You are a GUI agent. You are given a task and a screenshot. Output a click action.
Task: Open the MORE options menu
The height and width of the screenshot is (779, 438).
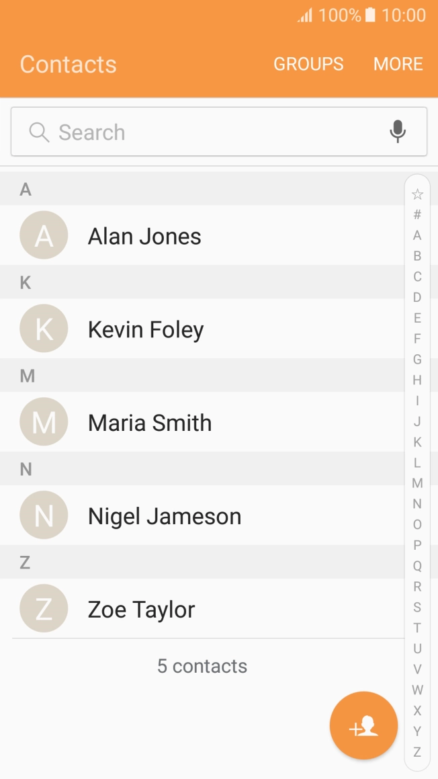398,64
